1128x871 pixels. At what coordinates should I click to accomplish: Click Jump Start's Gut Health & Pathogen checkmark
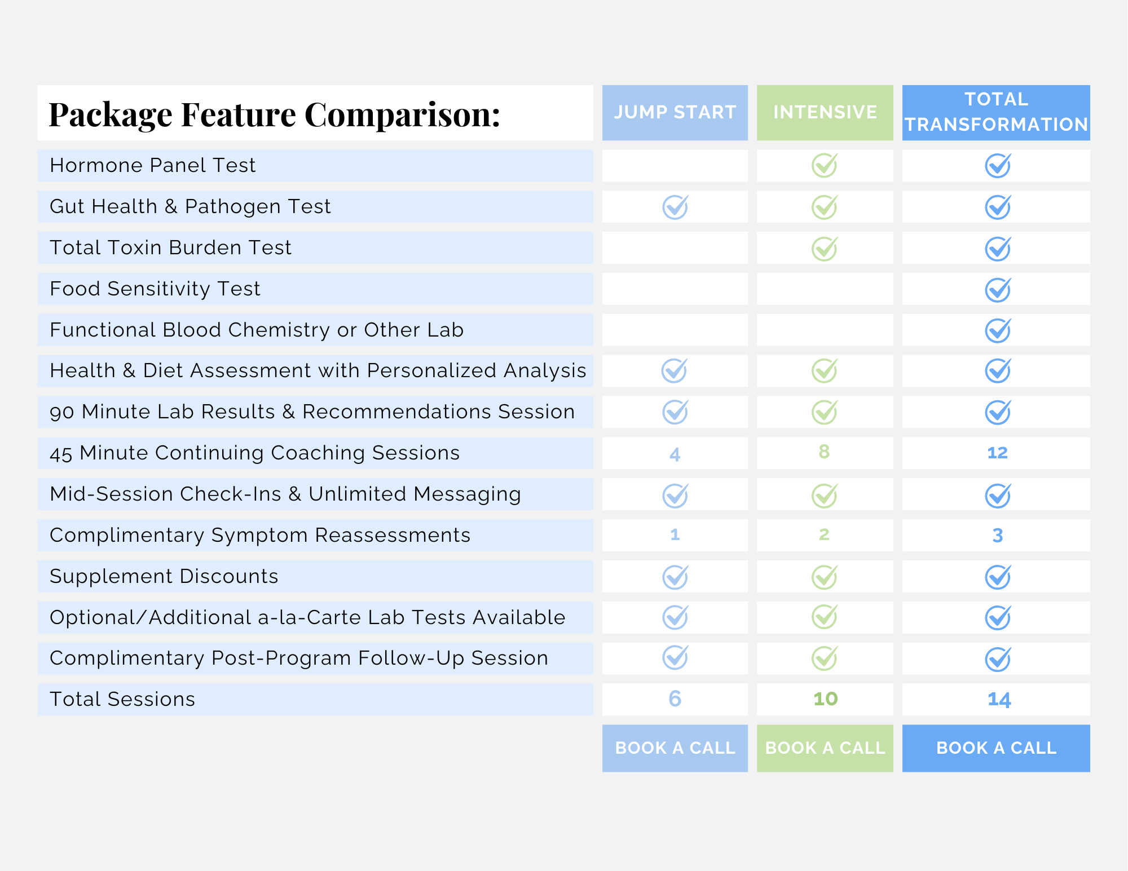[x=675, y=207]
